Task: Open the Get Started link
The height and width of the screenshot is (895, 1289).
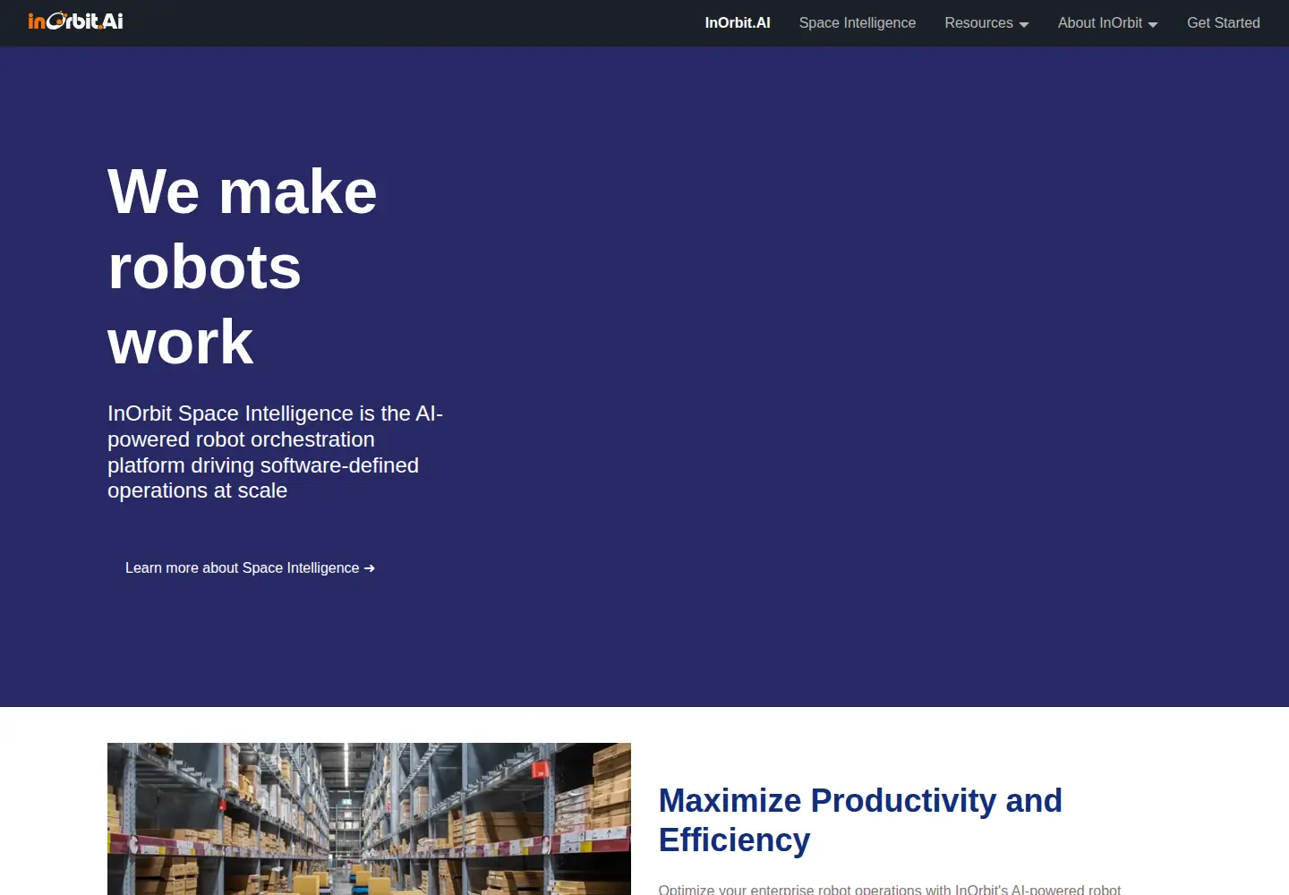Action: pos(1224,23)
